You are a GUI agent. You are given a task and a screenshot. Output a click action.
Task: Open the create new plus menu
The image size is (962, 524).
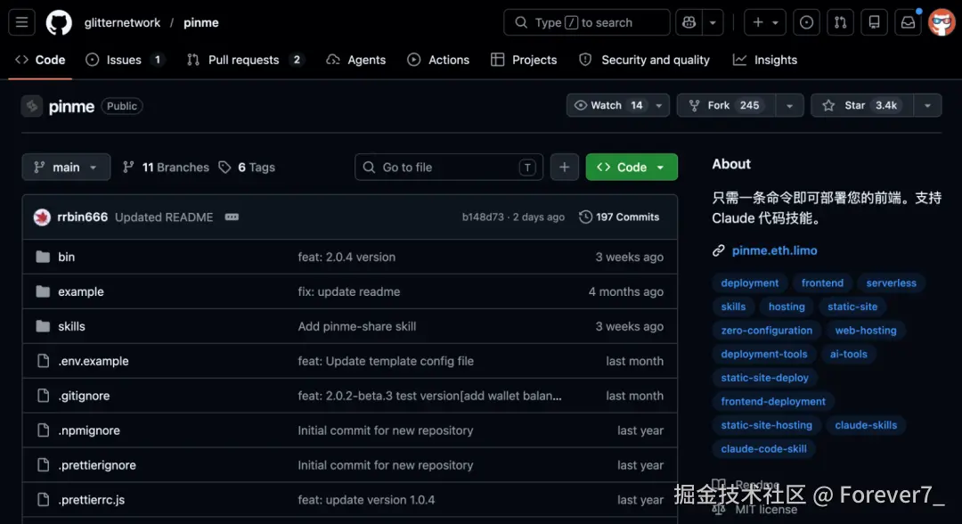tap(765, 22)
